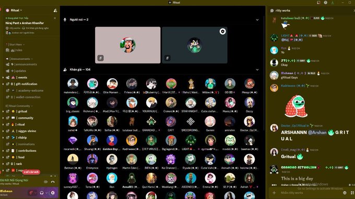Select audience member Hydrogen avatar

tap(112, 159)
